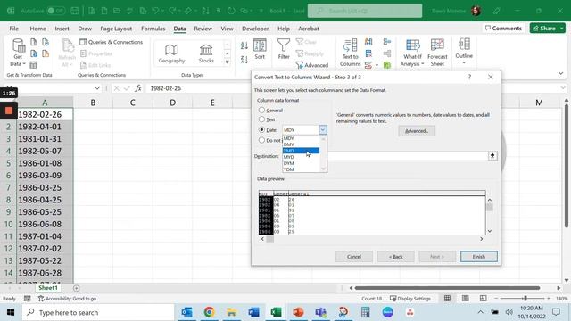Collapse the ribbon with the chevron
Image resolution: width=571 pixels, height=321 pixels.
[561, 73]
